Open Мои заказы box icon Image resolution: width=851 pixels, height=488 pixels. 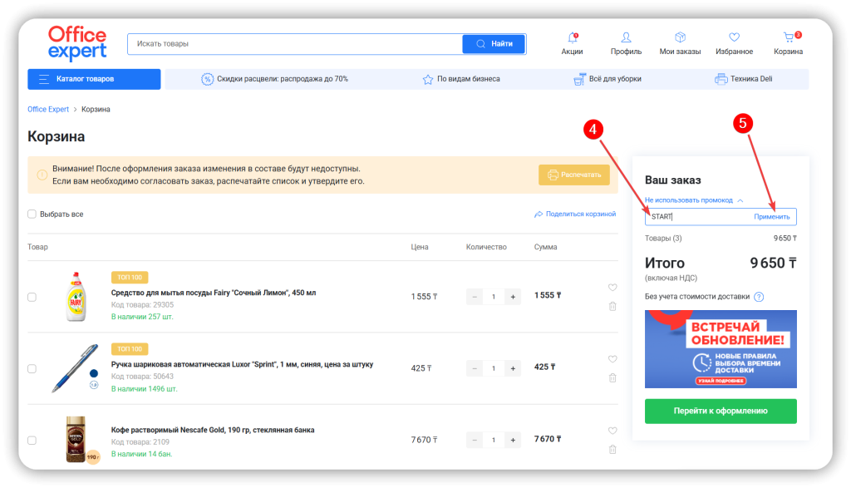pos(680,37)
